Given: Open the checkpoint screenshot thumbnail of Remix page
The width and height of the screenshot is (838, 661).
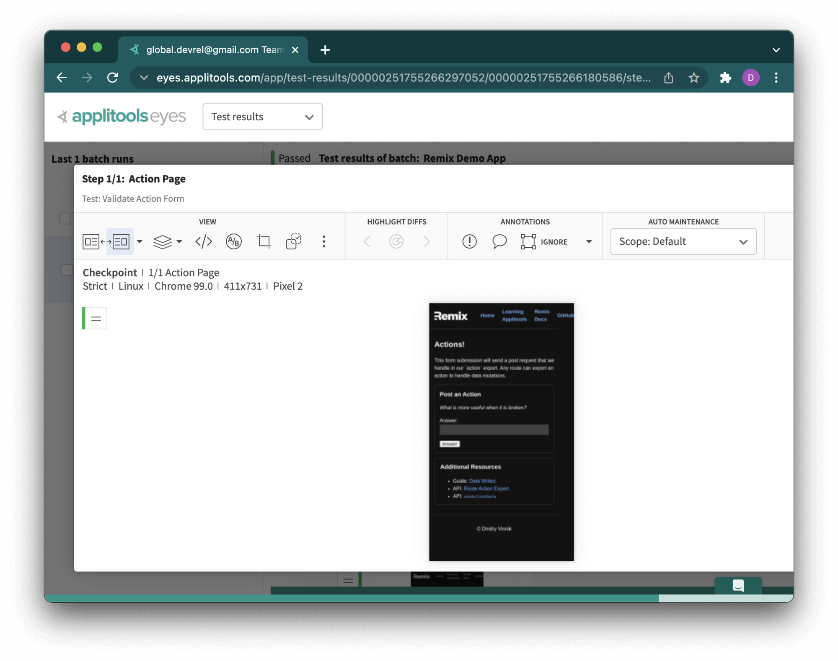Looking at the screenshot, I should pos(501,432).
